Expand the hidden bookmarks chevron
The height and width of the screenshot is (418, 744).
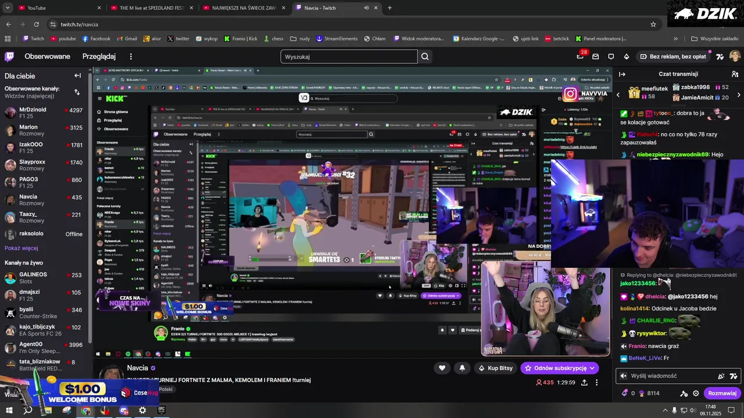[x=675, y=39]
